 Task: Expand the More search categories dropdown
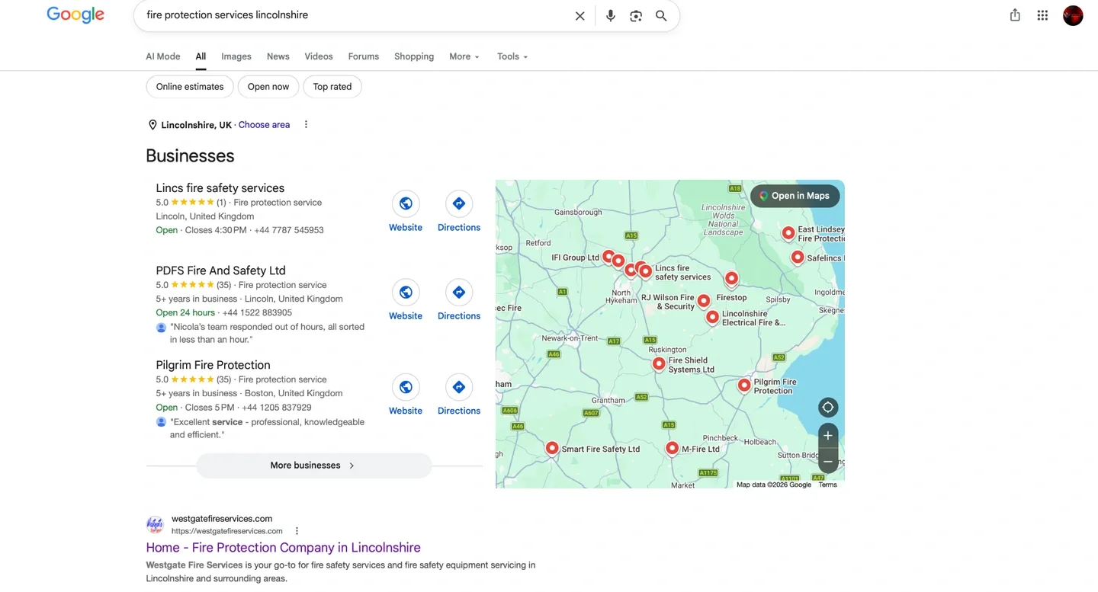[464, 56]
